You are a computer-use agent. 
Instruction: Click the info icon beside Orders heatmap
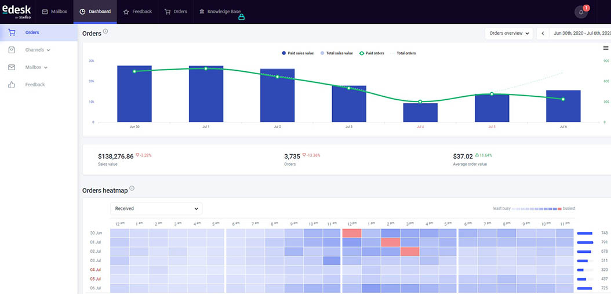point(132,188)
